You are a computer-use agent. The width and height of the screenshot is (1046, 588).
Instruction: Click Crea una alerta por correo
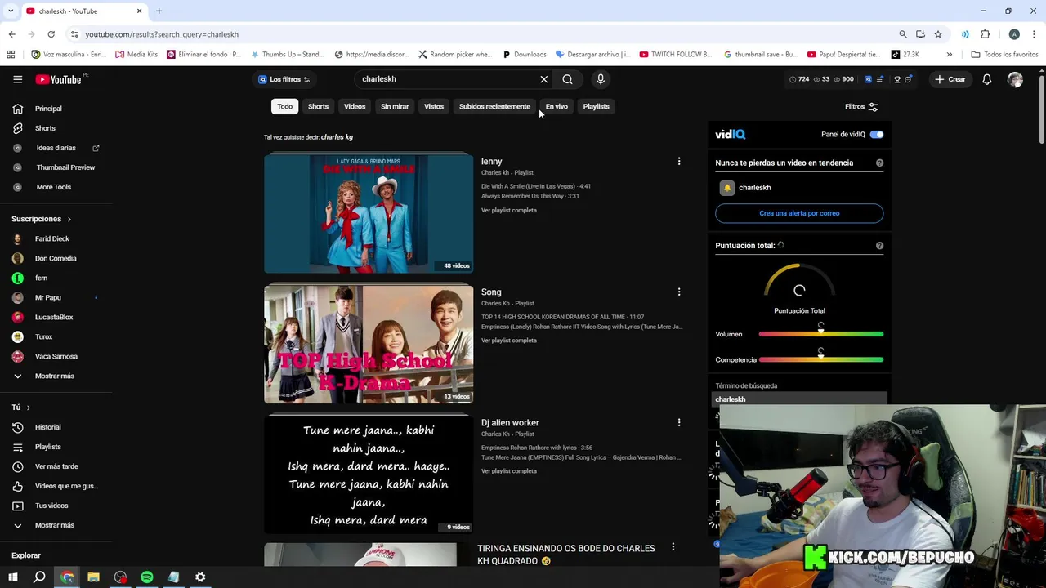pos(799,213)
